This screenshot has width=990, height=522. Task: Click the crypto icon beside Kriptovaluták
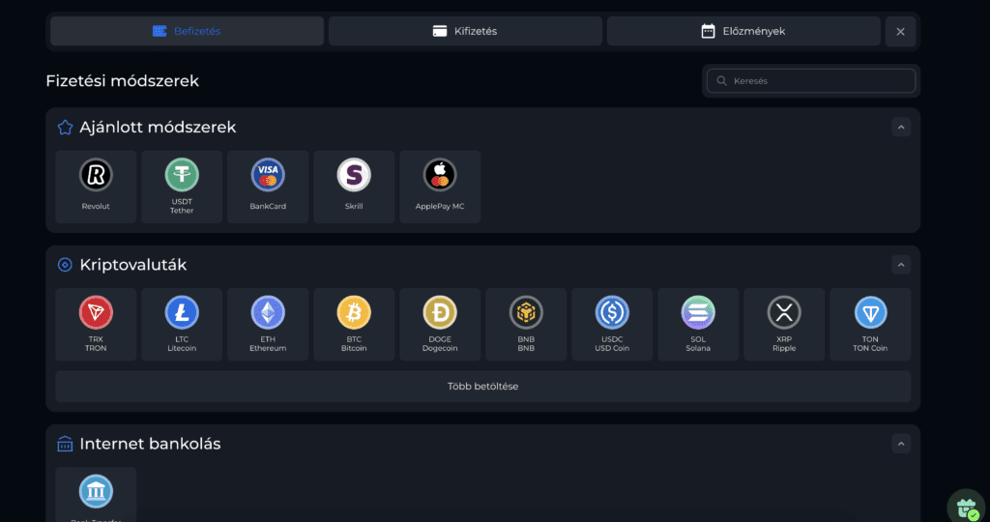click(x=65, y=265)
